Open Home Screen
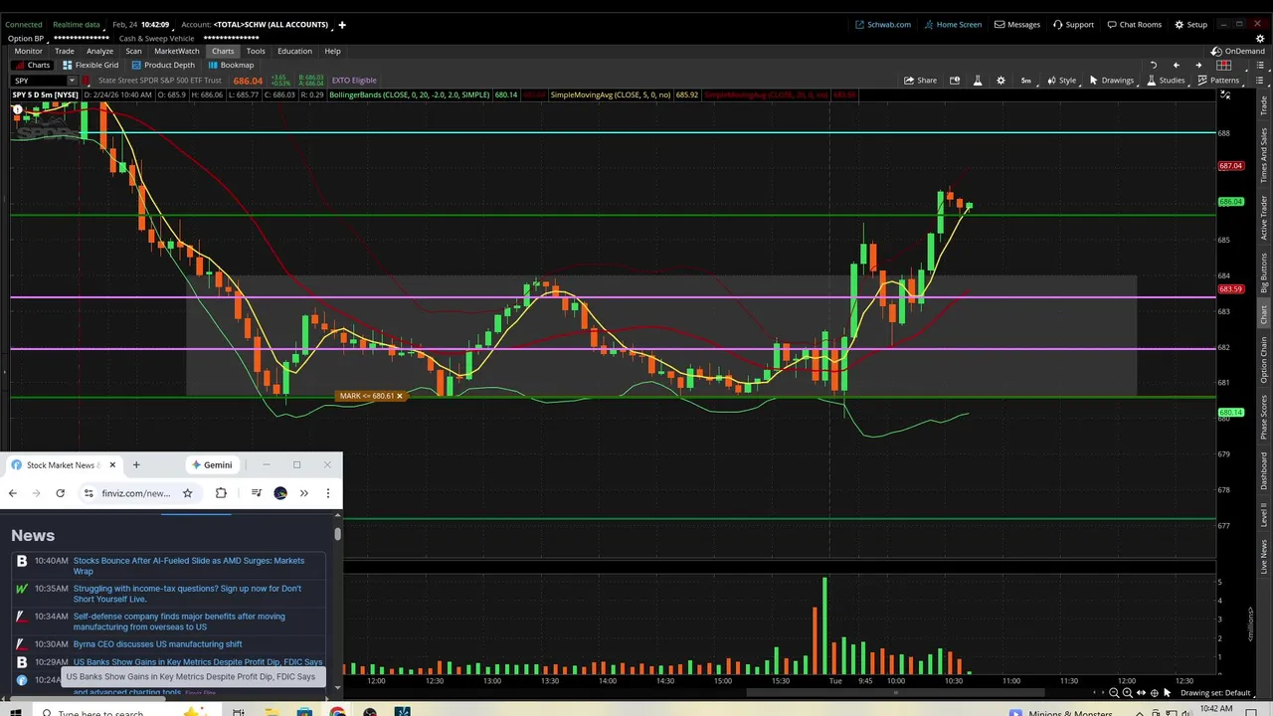Screen dimensions: 1273x716 click(953, 24)
